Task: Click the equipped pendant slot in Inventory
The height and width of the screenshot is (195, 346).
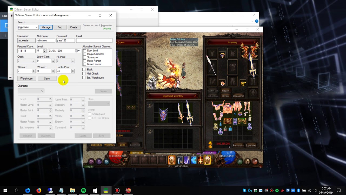Action: pyautogui.click(x=222, y=56)
